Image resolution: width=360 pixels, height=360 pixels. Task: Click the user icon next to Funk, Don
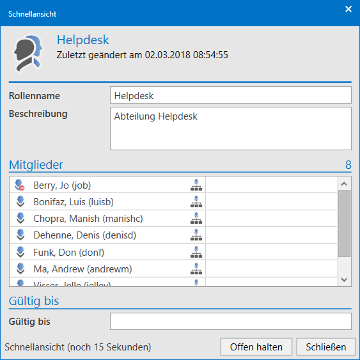(20, 252)
